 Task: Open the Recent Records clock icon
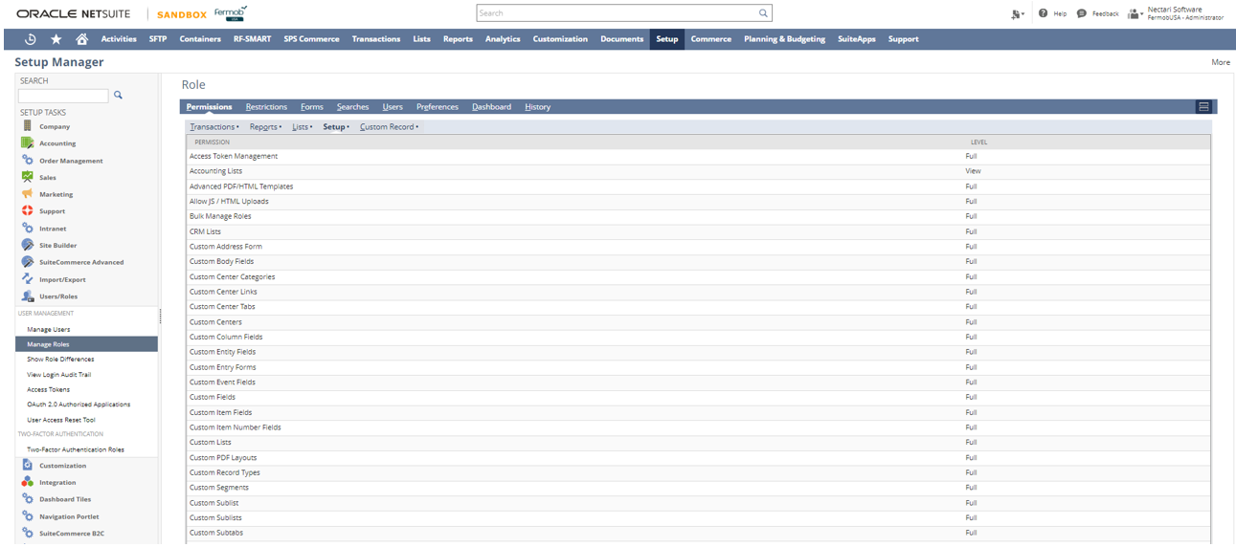(x=31, y=39)
